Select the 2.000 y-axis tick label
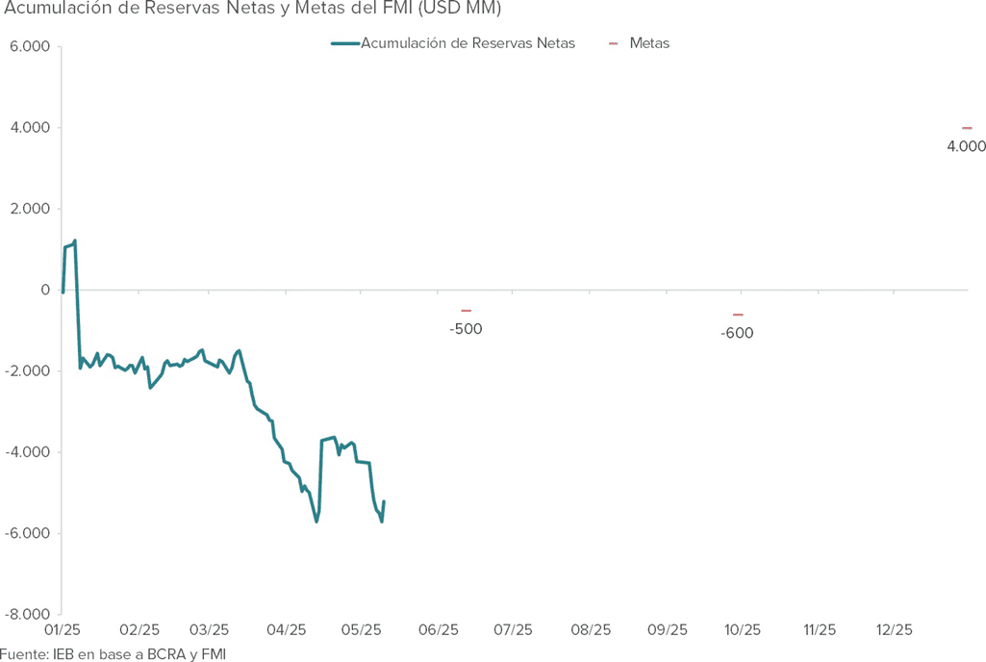This screenshot has height=662, width=986. click(x=30, y=209)
